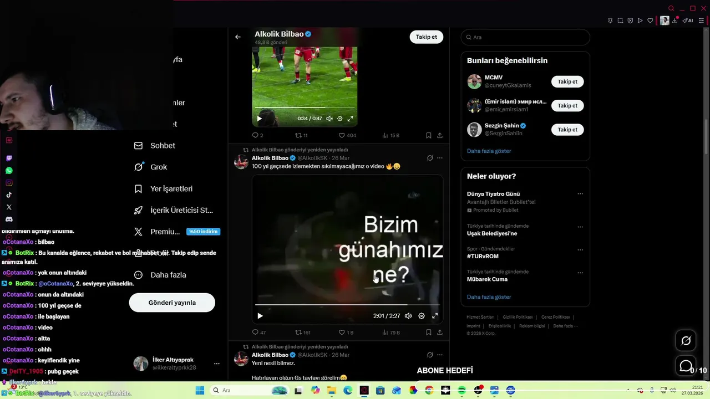Image resolution: width=710 pixels, height=399 pixels.
Task: Open Discord in Opera GX sidebar
Action: pyautogui.click(x=9, y=219)
